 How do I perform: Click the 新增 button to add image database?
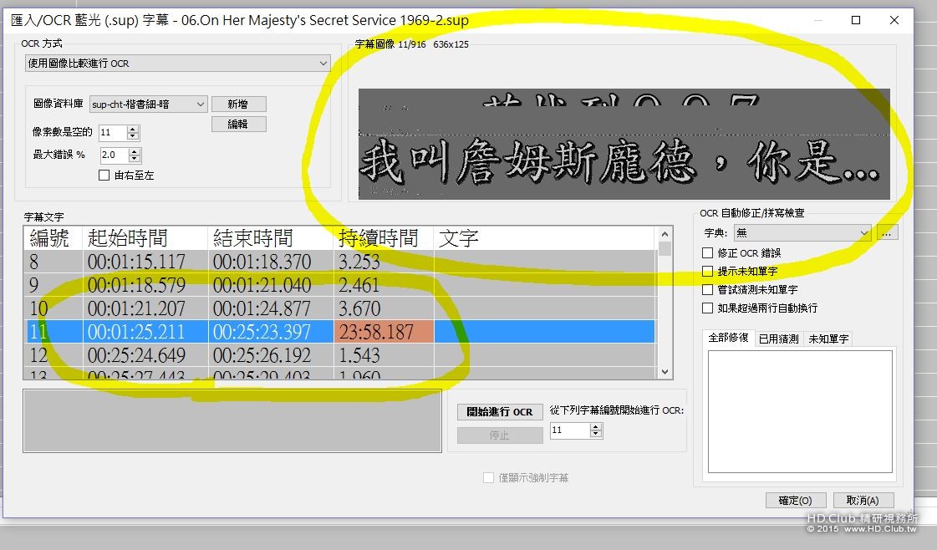(x=239, y=104)
